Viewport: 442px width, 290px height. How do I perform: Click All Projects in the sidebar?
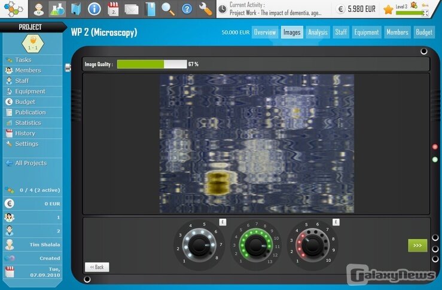pos(31,163)
